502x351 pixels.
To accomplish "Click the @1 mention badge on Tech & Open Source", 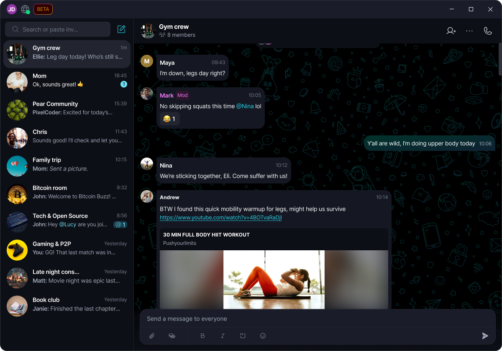I will point(120,225).
